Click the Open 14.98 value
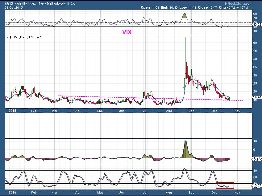Viewport: 262px width, 196px height. pyautogui.click(x=150, y=7)
